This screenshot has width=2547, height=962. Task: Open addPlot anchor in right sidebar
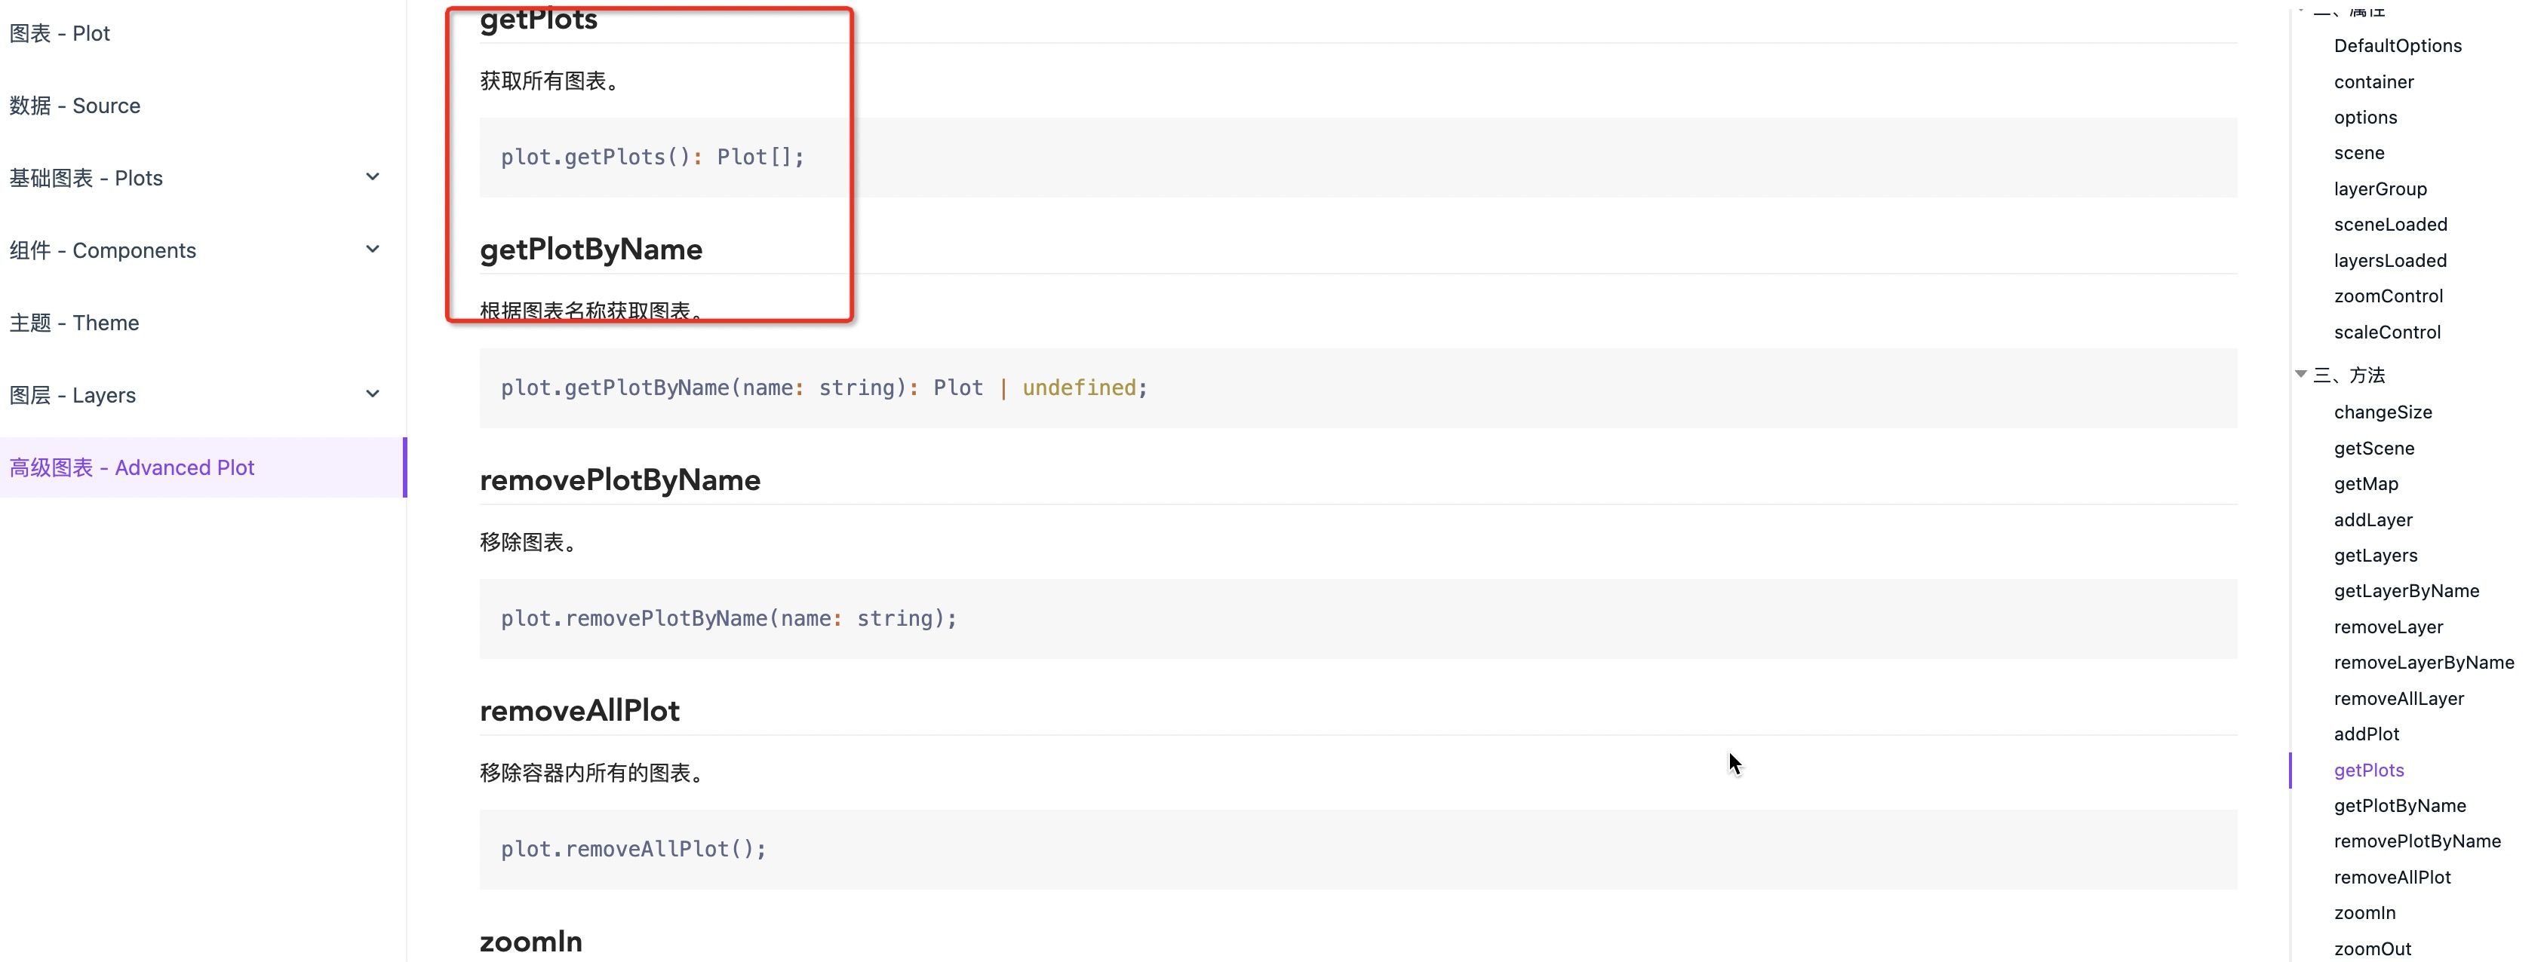(2366, 734)
